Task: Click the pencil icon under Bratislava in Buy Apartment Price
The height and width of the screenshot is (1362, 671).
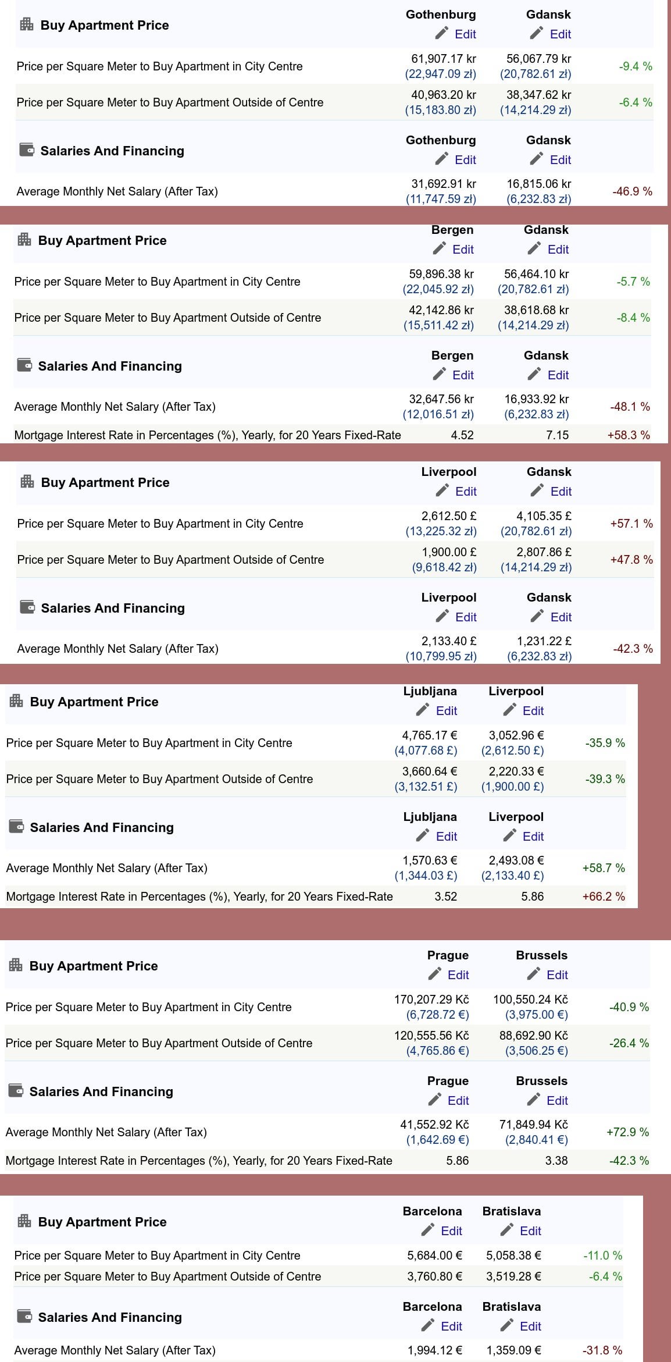Action: (507, 1229)
